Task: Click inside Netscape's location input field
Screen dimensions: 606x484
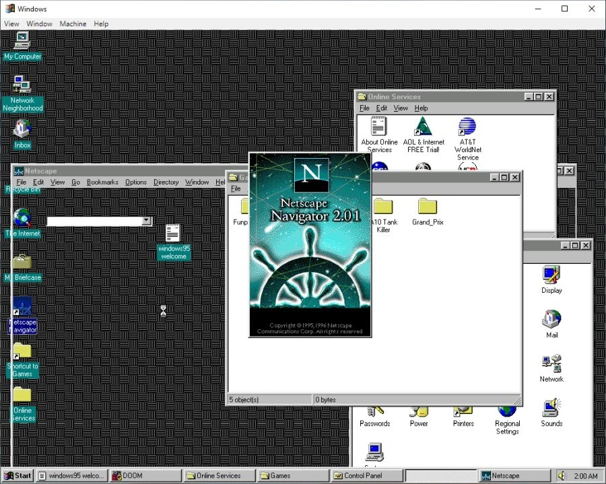Action: 94,221
